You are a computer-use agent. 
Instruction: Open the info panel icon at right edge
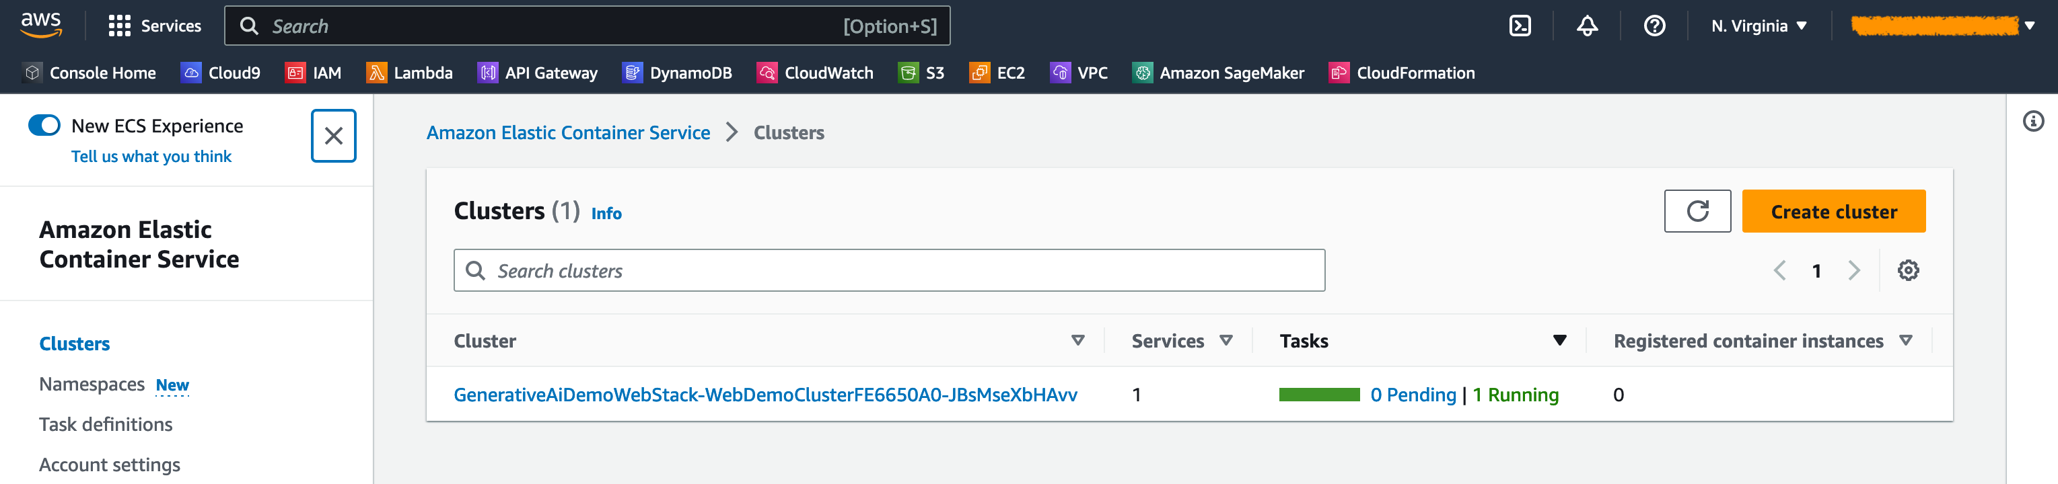pyautogui.click(x=2033, y=121)
